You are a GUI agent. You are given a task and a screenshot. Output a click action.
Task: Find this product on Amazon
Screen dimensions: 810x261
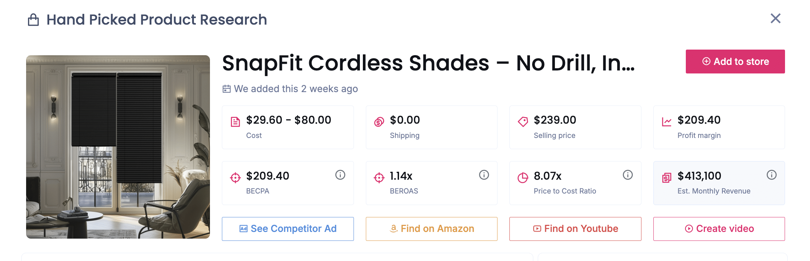coord(431,229)
